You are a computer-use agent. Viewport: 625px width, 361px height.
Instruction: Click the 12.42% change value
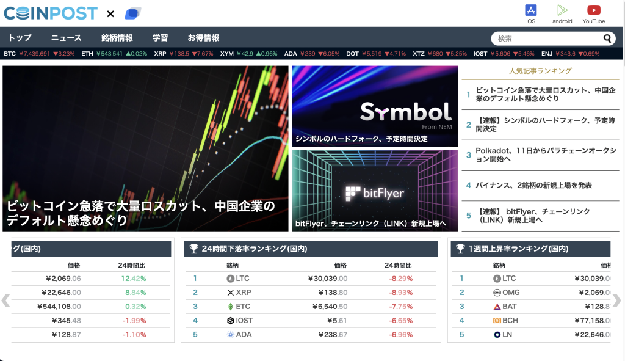pos(134,279)
